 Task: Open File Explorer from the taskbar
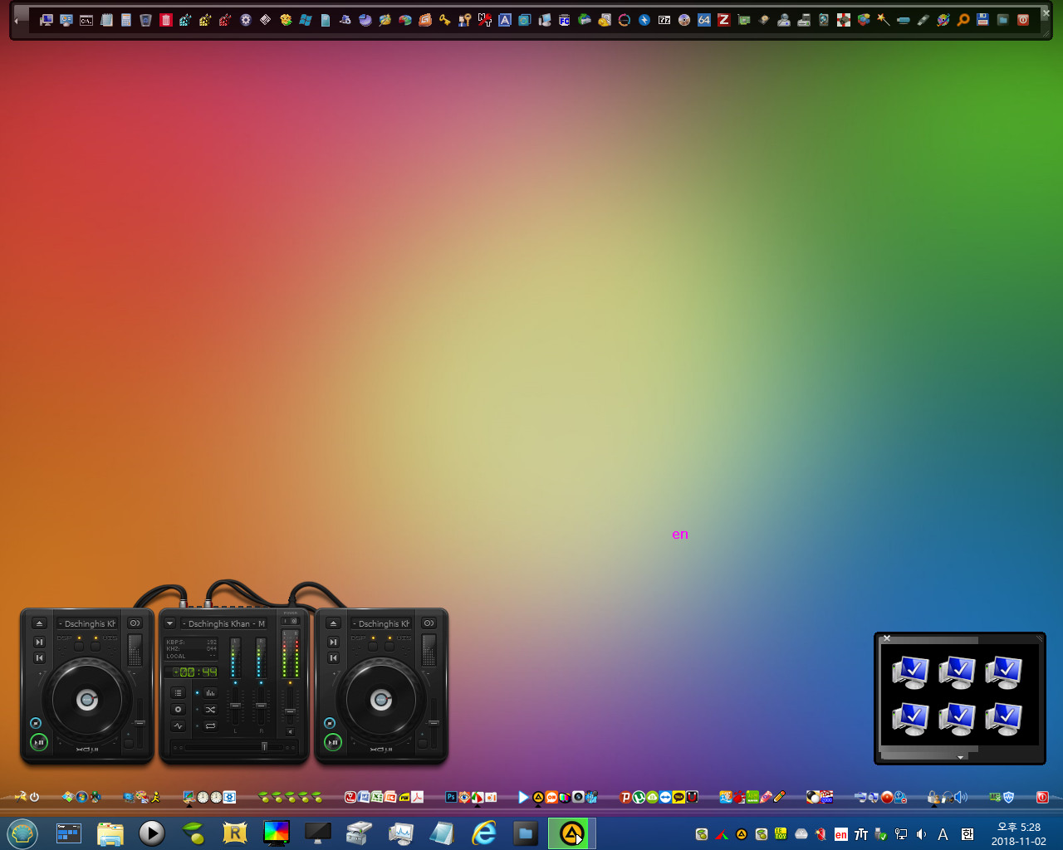click(110, 833)
